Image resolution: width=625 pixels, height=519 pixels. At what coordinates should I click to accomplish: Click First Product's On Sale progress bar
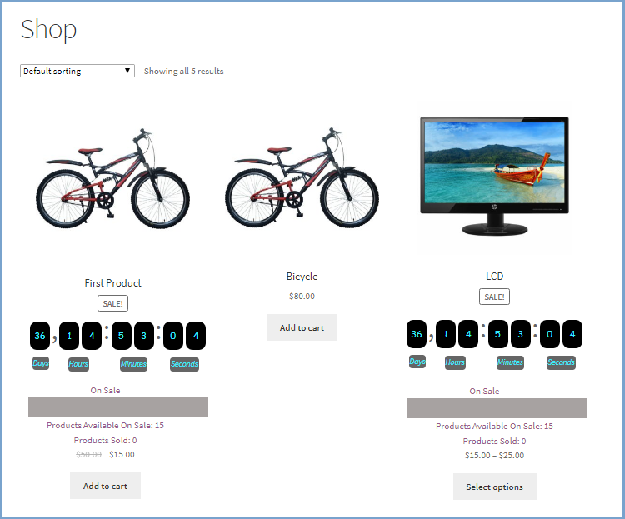click(118, 407)
